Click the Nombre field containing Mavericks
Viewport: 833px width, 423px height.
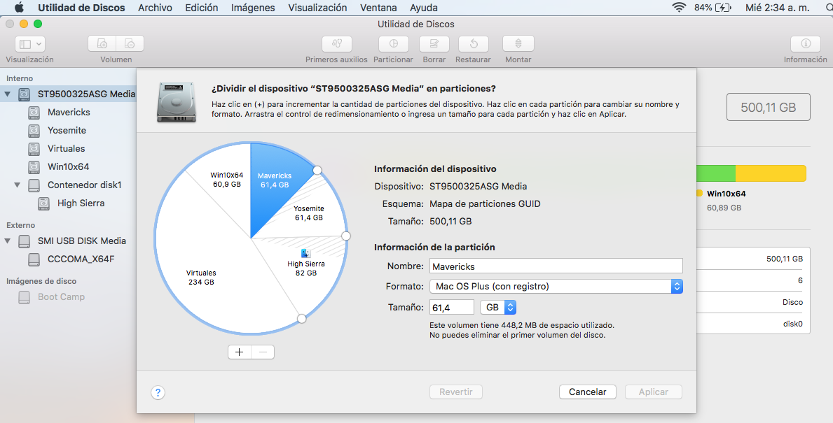(x=556, y=266)
